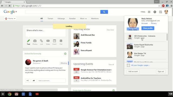
Task: Click the share arrow on gamer of death post
Action: coord(34,81)
